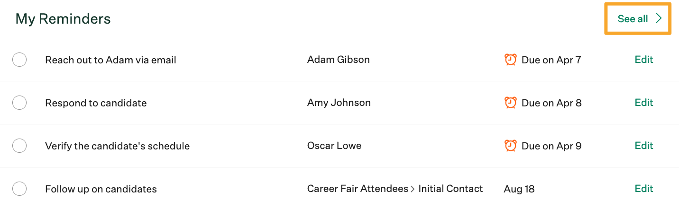
Task: Check off 'Respond to candidate' reminder
Action: click(x=19, y=103)
